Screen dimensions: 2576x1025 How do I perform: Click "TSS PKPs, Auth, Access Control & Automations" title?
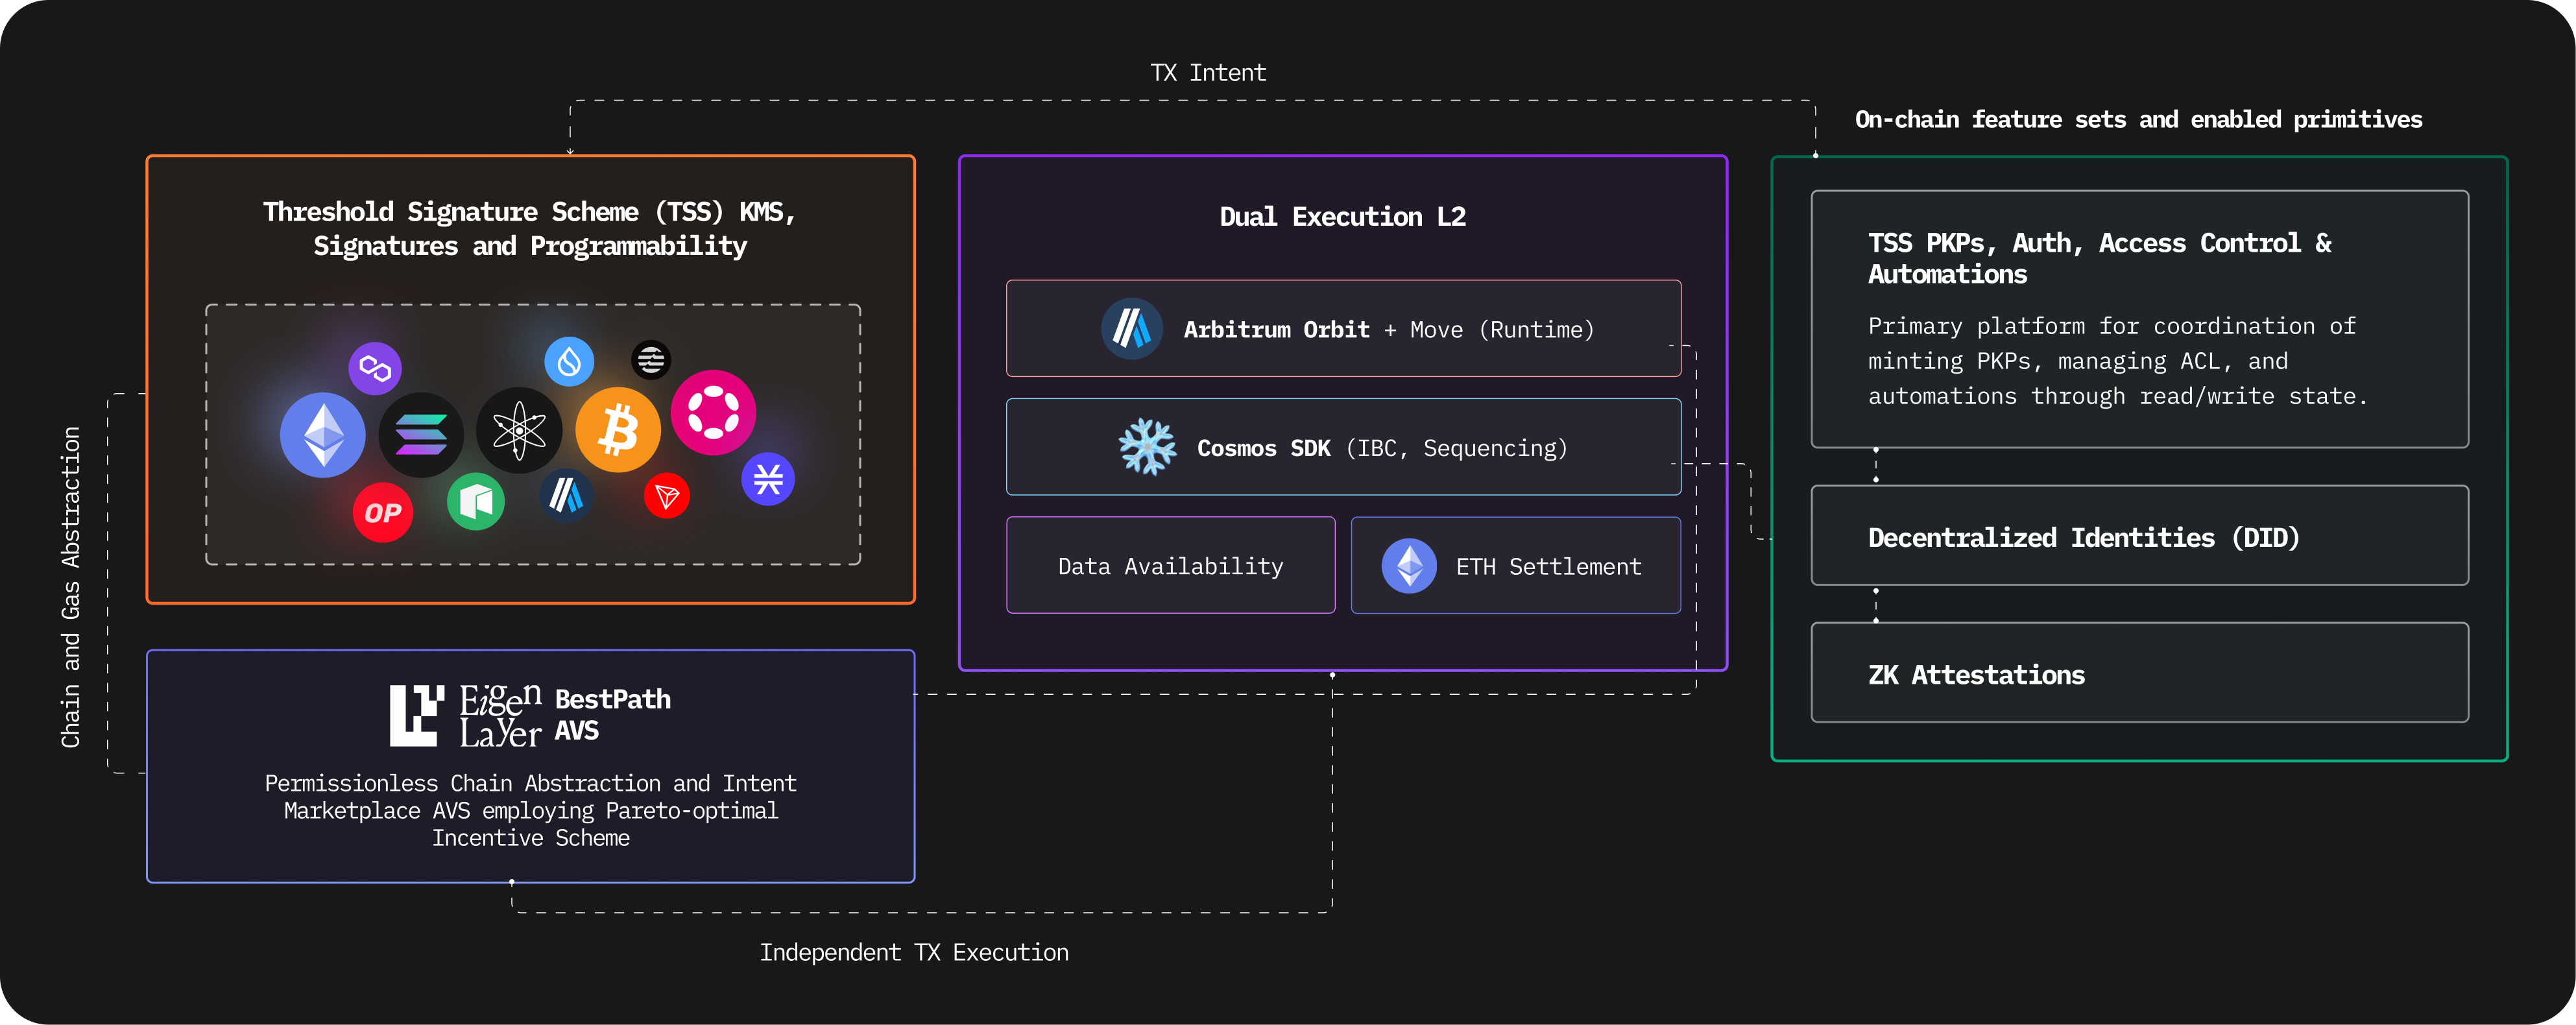coord(2100,258)
